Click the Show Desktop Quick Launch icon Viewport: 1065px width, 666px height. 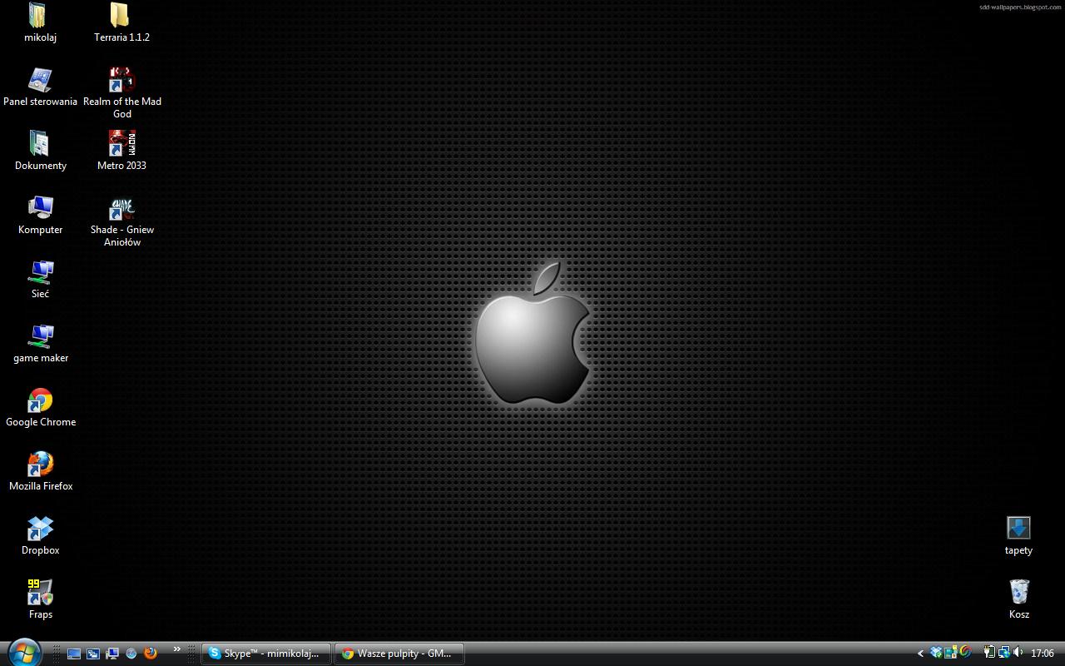pyautogui.click(x=74, y=654)
